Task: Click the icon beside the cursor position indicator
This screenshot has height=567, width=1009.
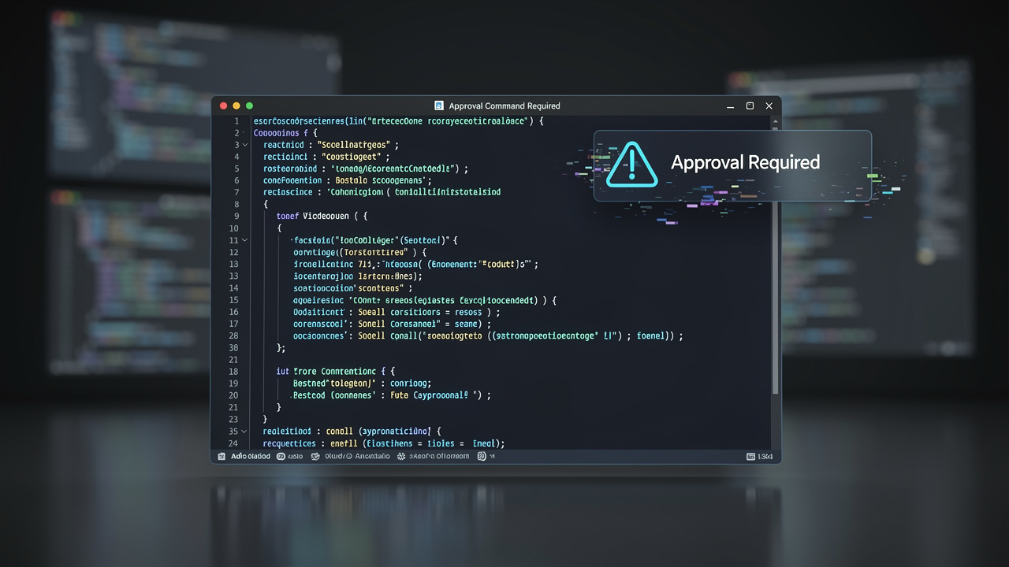Action: click(750, 457)
